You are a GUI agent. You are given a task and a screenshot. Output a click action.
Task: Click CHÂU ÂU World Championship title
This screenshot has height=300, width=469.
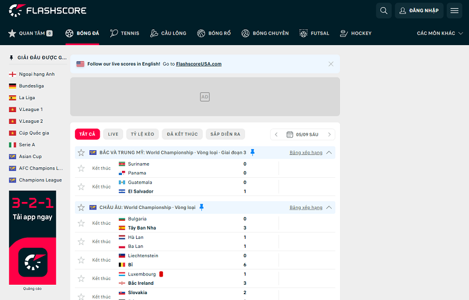148,207
